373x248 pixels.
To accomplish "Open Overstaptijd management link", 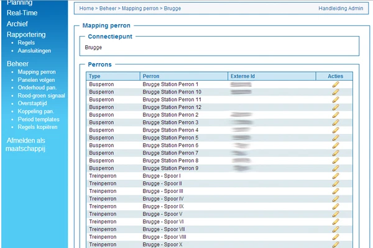I will point(32,104).
